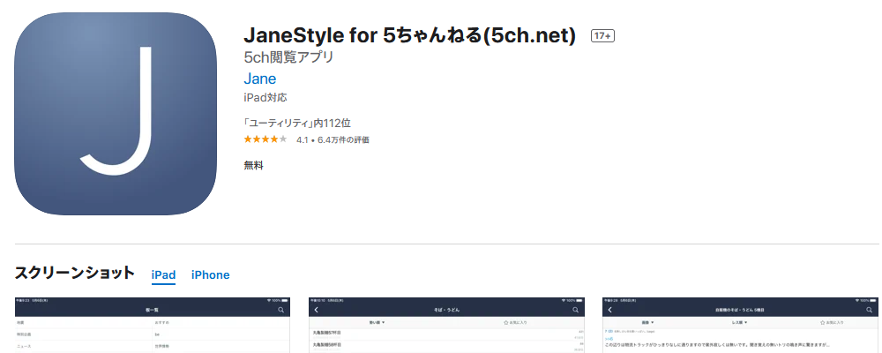Click the star rating 4.1
The width and height of the screenshot is (882, 353).
pyautogui.click(x=265, y=139)
